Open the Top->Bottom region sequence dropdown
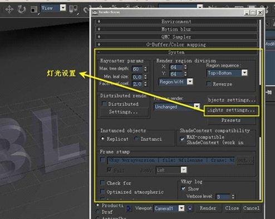 [244, 73]
